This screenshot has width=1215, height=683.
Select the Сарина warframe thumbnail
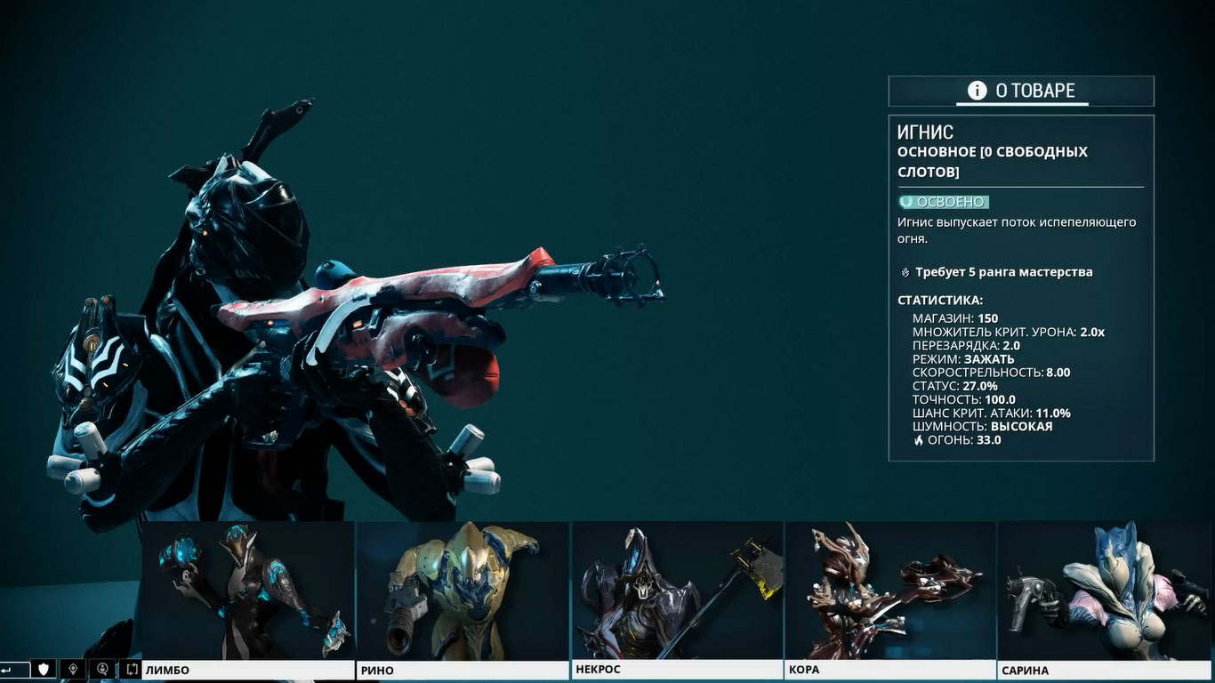point(1106,591)
